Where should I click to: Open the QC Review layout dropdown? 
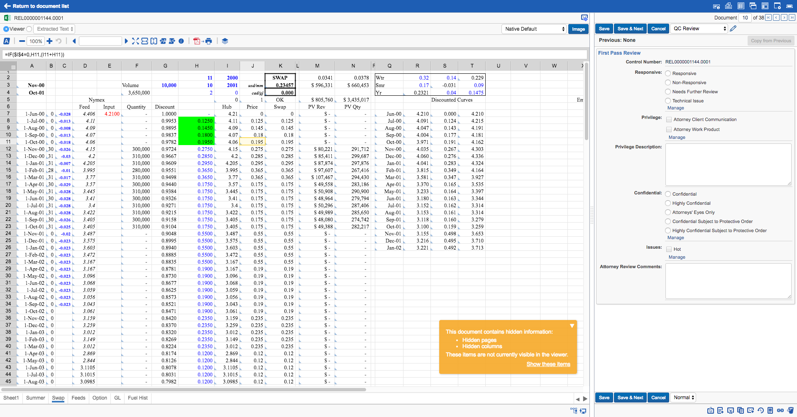coord(699,29)
